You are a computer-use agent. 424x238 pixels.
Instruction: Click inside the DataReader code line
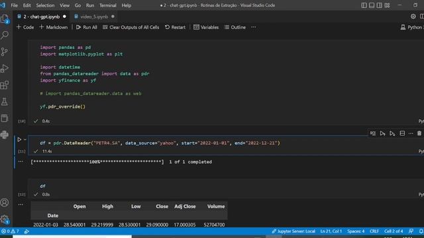tap(160, 143)
